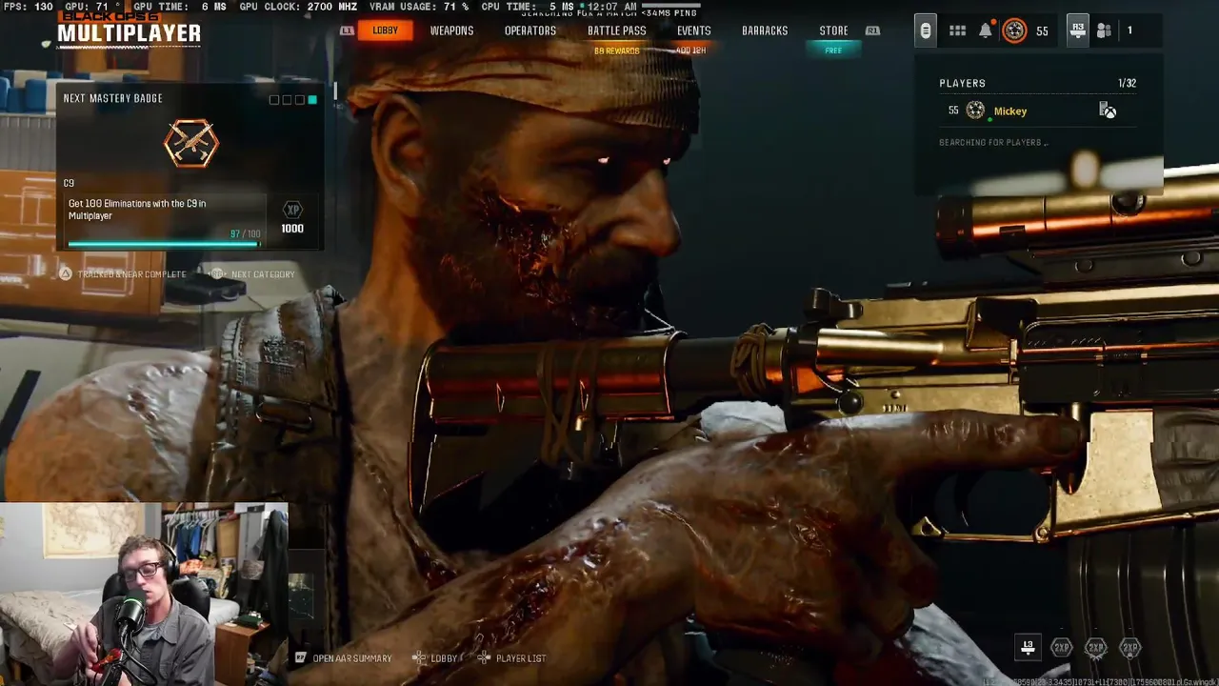Click the crossed rifles mastery badge icon
The width and height of the screenshot is (1219, 686).
(190, 144)
